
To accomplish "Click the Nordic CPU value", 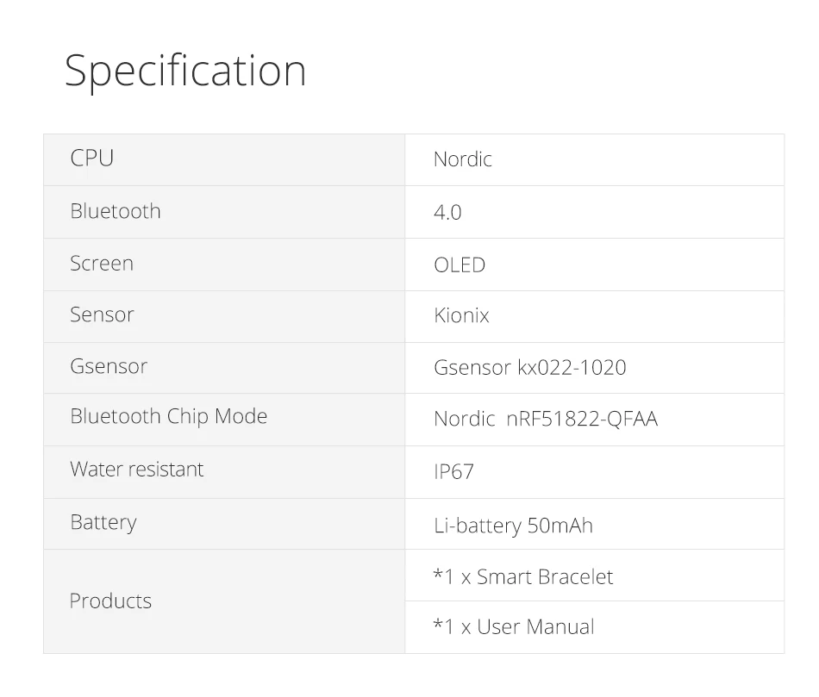I will point(463,159).
